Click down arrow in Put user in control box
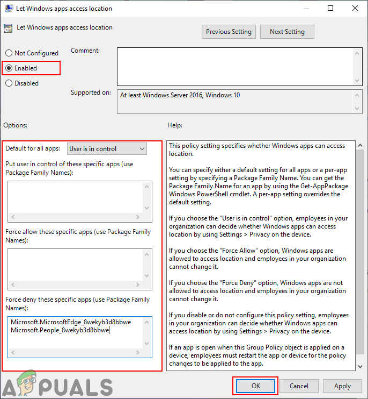This screenshot has height=399, width=368. (146, 208)
